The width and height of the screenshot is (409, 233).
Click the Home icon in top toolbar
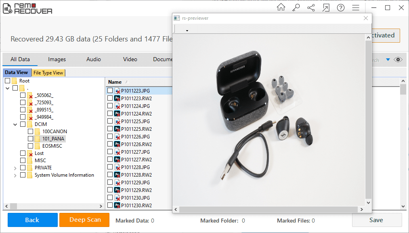281,8
